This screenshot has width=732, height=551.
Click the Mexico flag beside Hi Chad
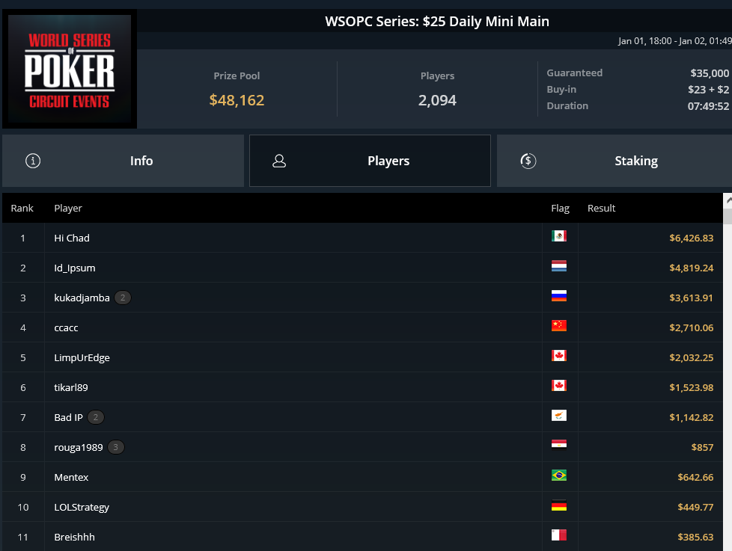559,236
